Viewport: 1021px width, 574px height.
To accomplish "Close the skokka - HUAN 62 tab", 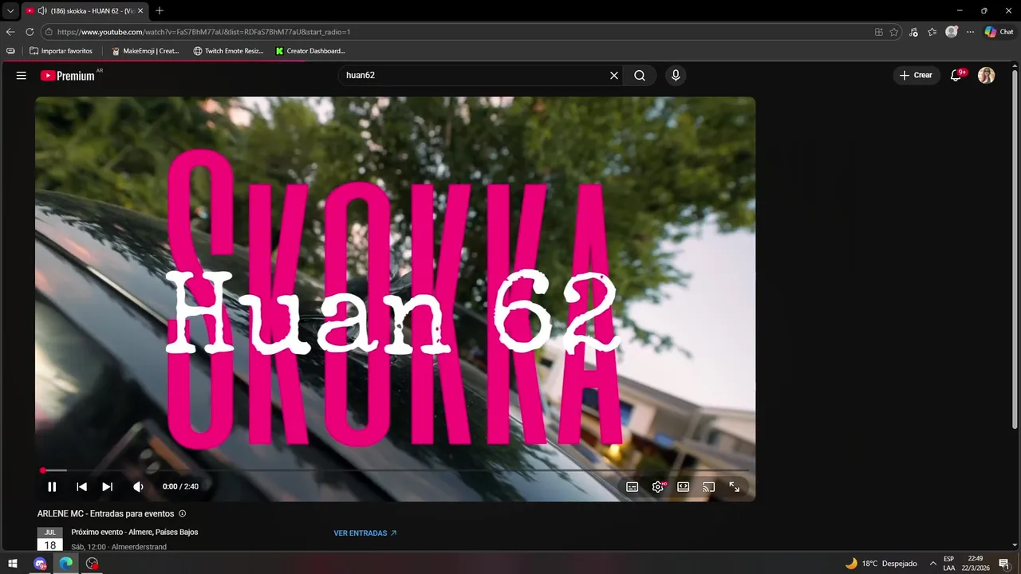I will tap(140, 10).
